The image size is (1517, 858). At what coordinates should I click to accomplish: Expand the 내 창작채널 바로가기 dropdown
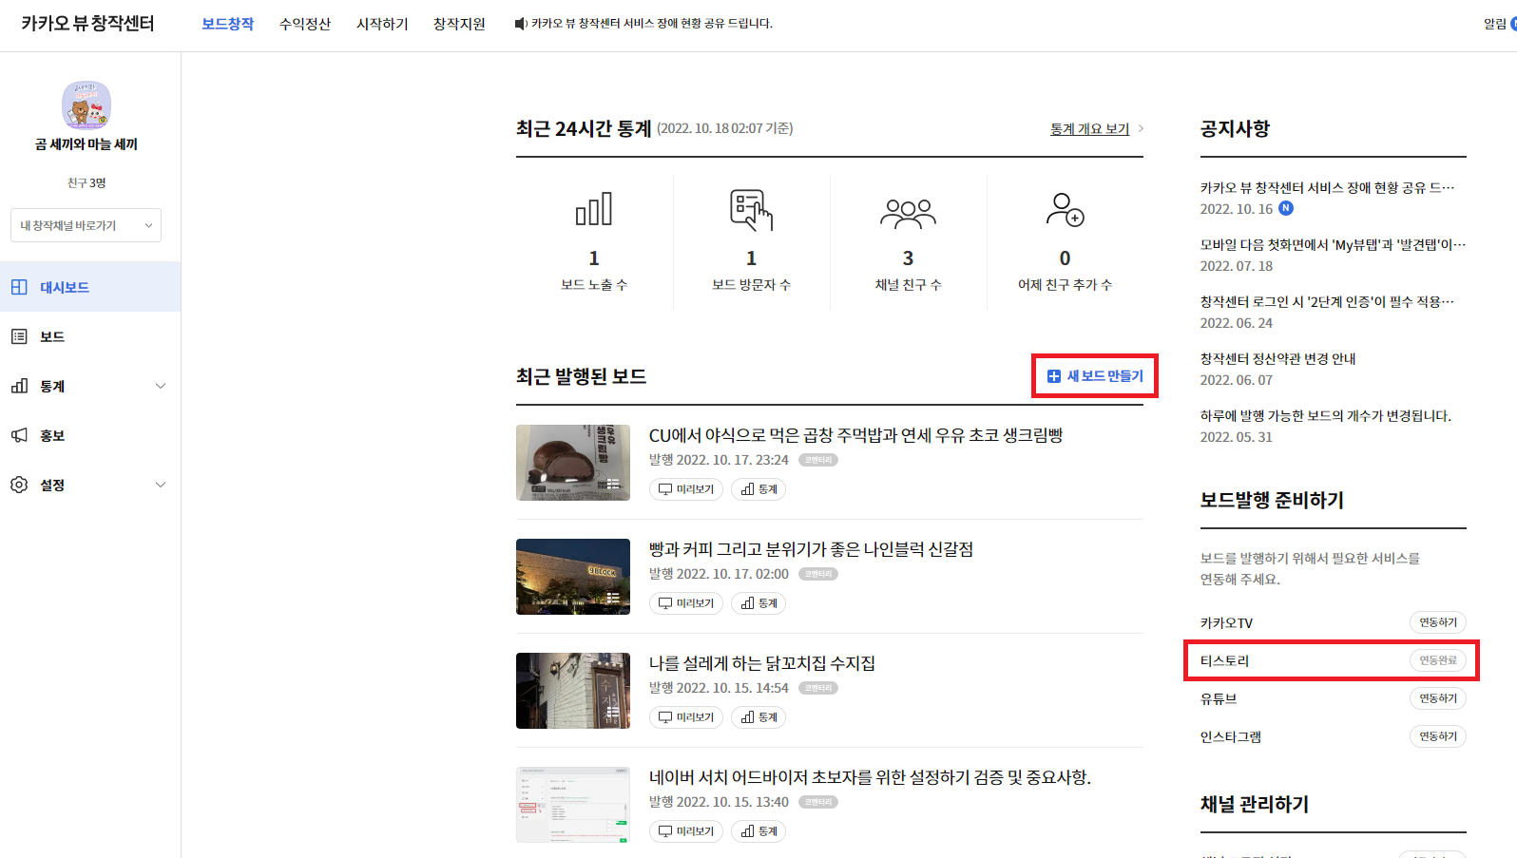(86, 225)
